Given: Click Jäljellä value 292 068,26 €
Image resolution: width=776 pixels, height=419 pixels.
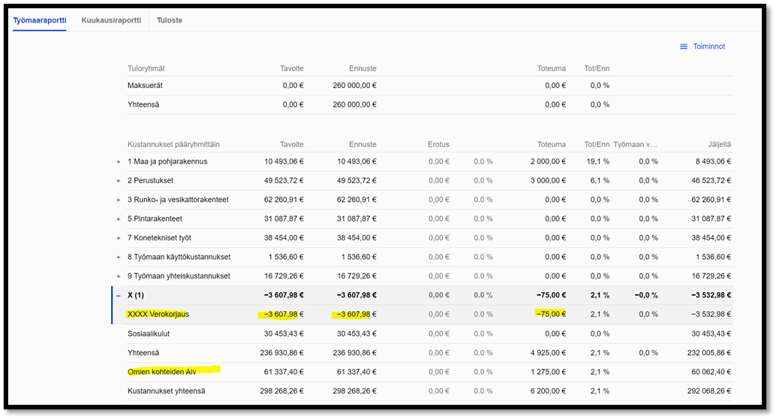Looking at the screenshot, I should coord(709,390).
